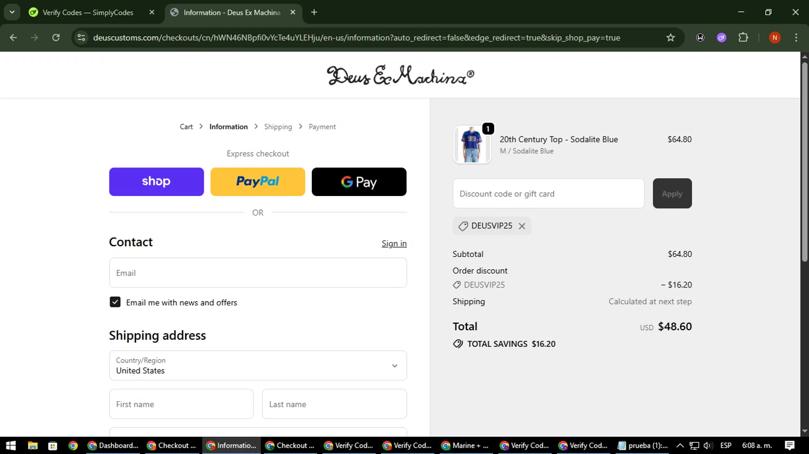809x454 pixels.
Task: Click the TOTAL SAVINGS tag icon
Action: click(458, 344)
